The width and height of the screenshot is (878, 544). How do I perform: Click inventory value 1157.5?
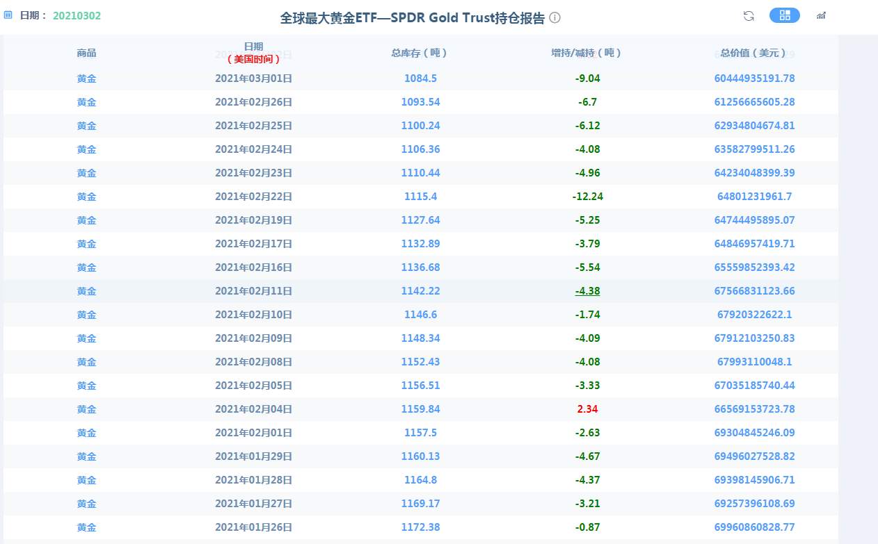pyautogui.click(x=420, y=433)
